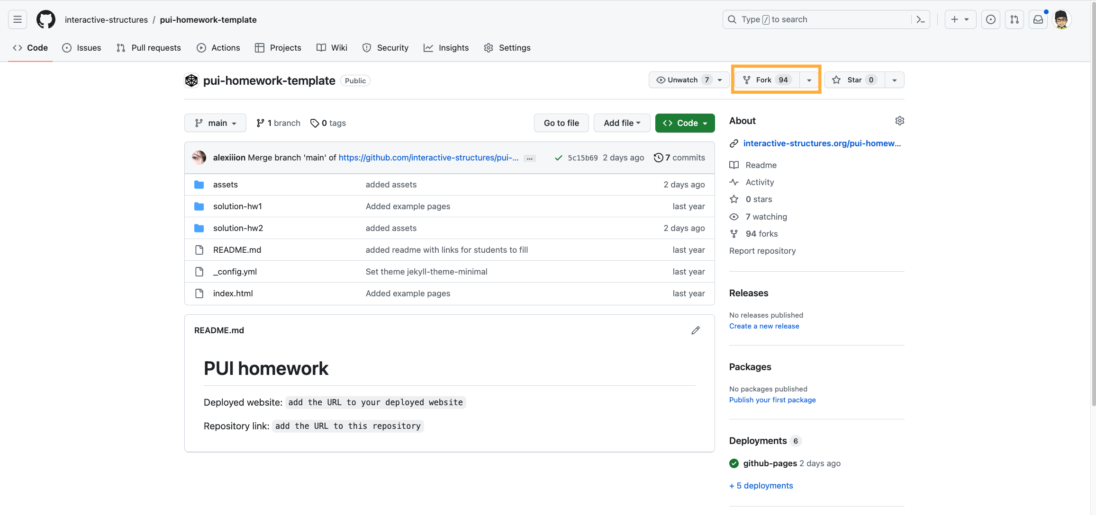This screenshot has width=1096, height=515.
Task: Open the Actions tab
Action: (x=218, y=48)
